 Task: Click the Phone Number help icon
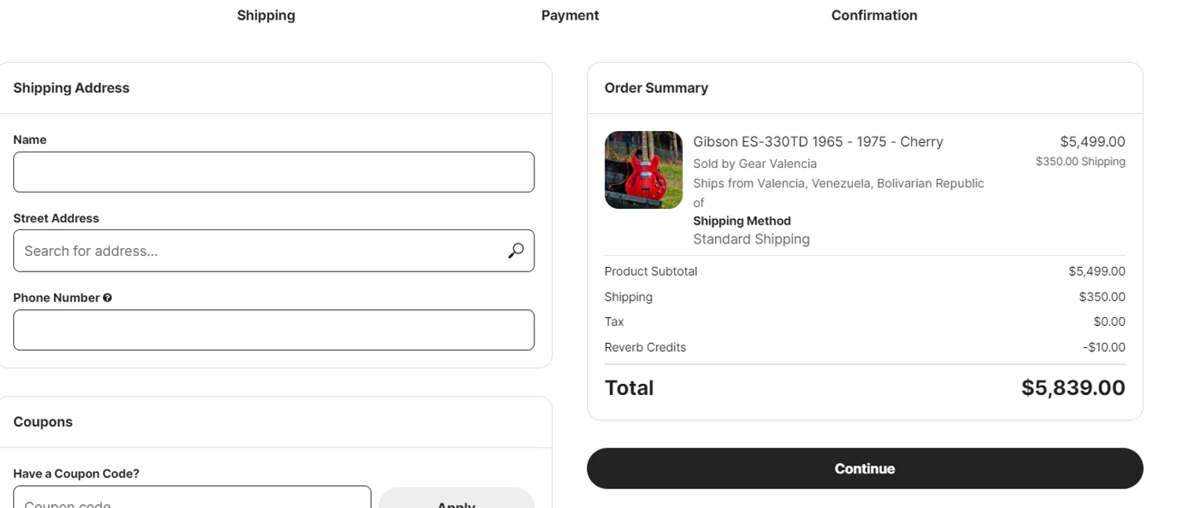click(x=107, y=298)
